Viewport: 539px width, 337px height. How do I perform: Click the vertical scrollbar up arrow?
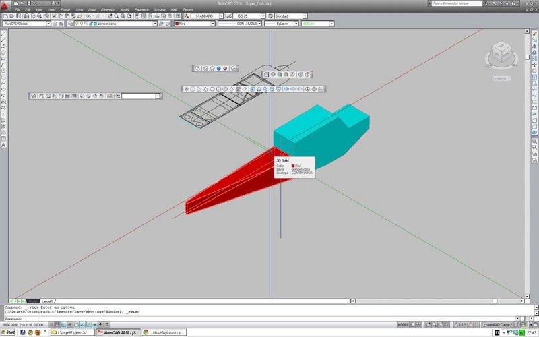click(x=527, y=31)
